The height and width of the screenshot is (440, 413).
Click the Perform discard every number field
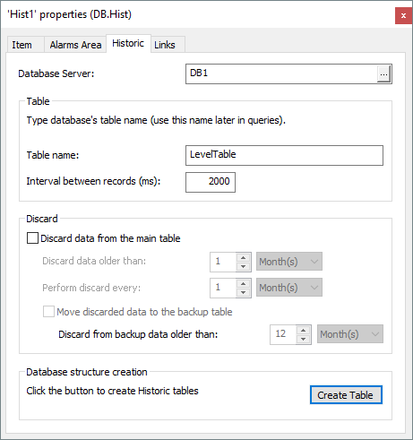[x=223, y=288]
